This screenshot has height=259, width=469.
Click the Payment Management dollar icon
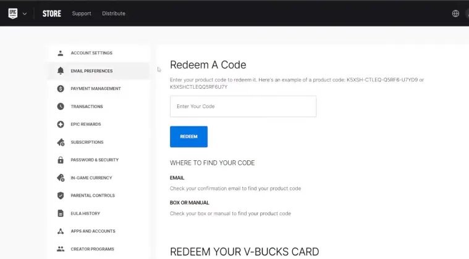pyautogui.click(x=61, y=89)
